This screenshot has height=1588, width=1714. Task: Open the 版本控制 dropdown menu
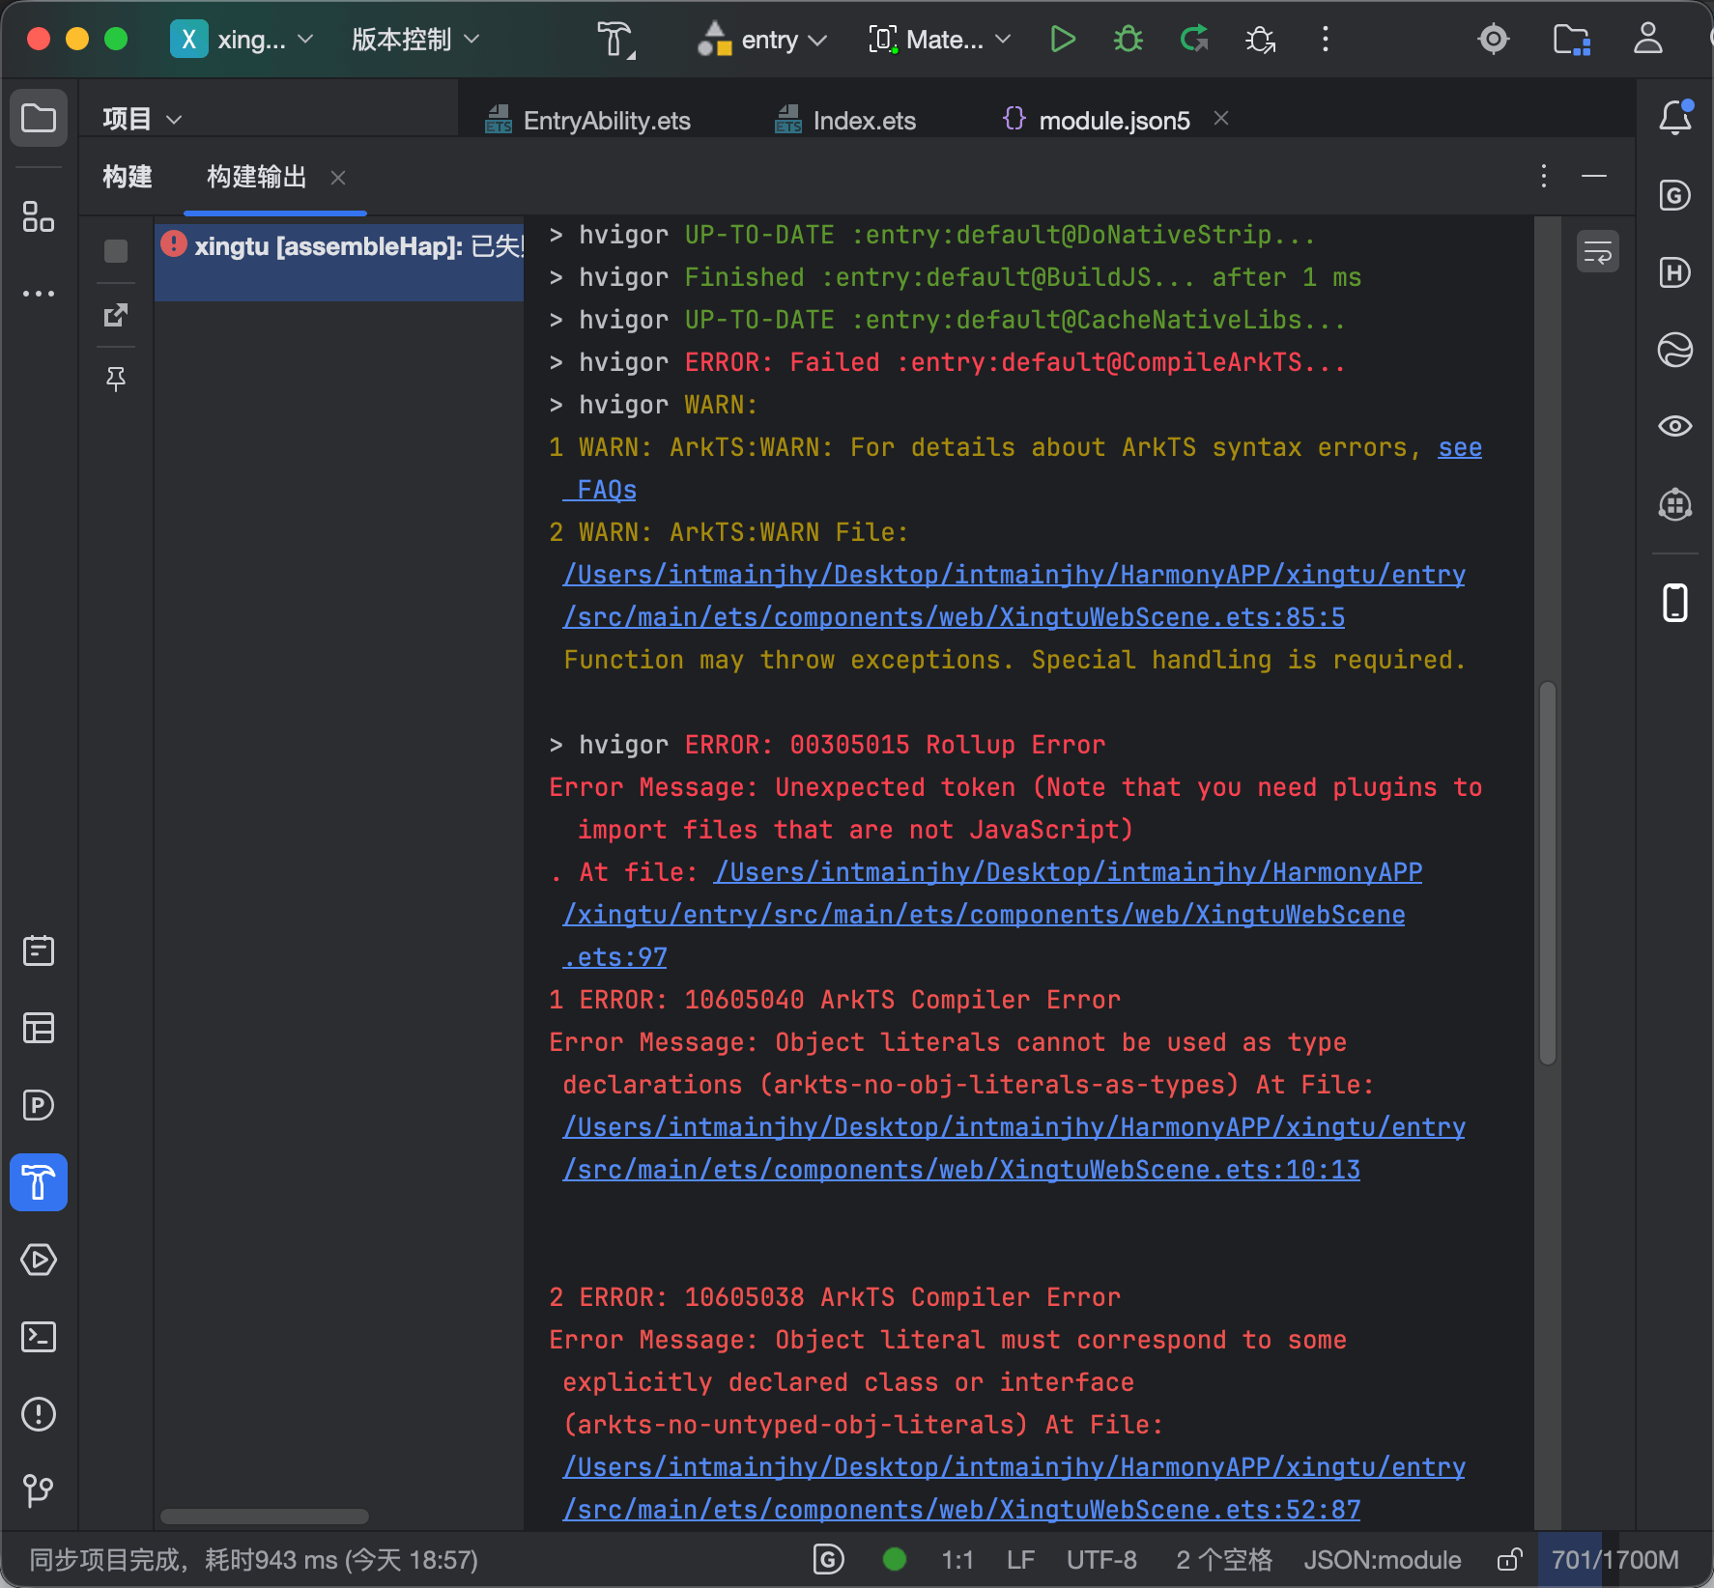(x=415, y=40)
